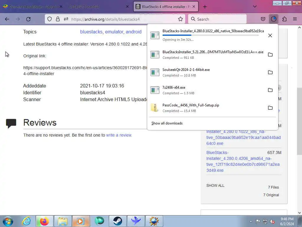Download the 4.280.0.1022_x86 native exe link
The image size is (302, 227).
point(243,137)
